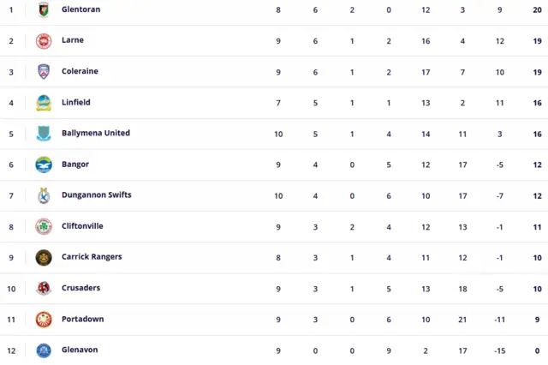Image resolution: width=548 pixels, height=365 pixels.
Task: Open the Larne team link
Action: 73,40
